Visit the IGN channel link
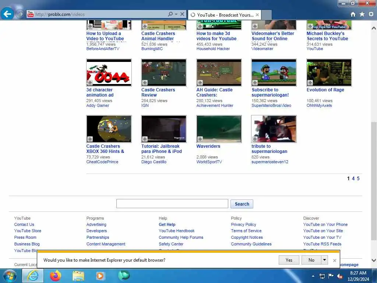 (145, 105)
